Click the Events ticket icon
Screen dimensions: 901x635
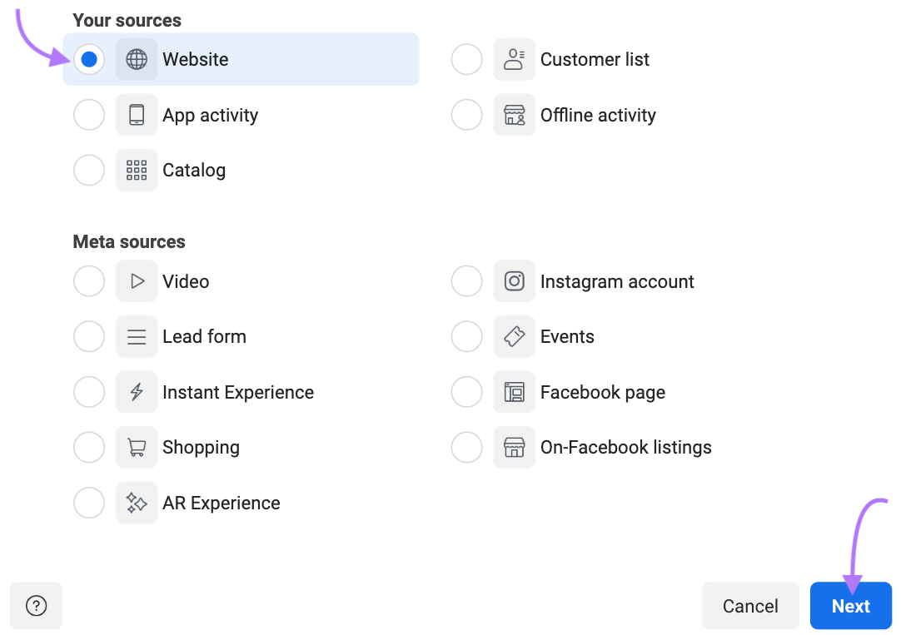click(514, 336)
